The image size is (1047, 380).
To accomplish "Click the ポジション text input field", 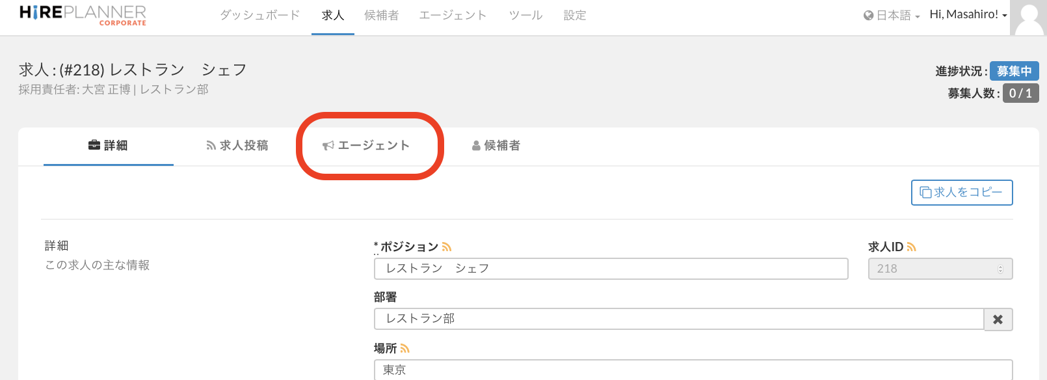I will tap(611, 269).
